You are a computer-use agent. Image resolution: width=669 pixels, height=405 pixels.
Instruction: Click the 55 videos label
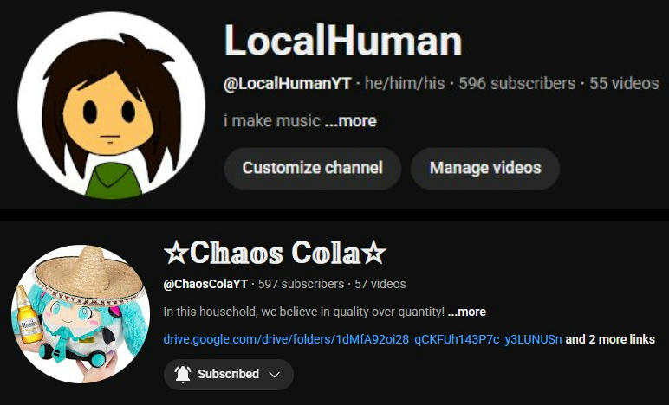(624, 83)
